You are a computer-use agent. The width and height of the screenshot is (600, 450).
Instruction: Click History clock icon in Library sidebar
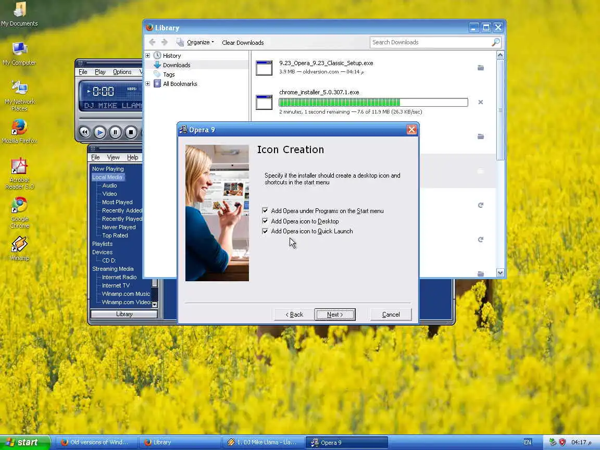click(x=157, y=56)
